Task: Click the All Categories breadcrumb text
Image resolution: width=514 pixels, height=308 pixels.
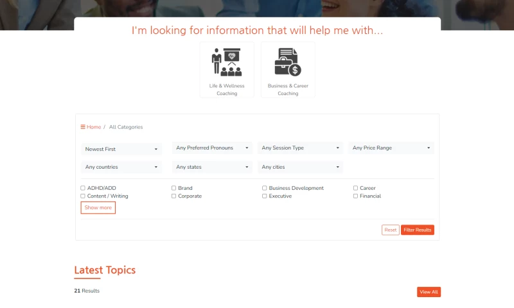Action: pos(126,127)
